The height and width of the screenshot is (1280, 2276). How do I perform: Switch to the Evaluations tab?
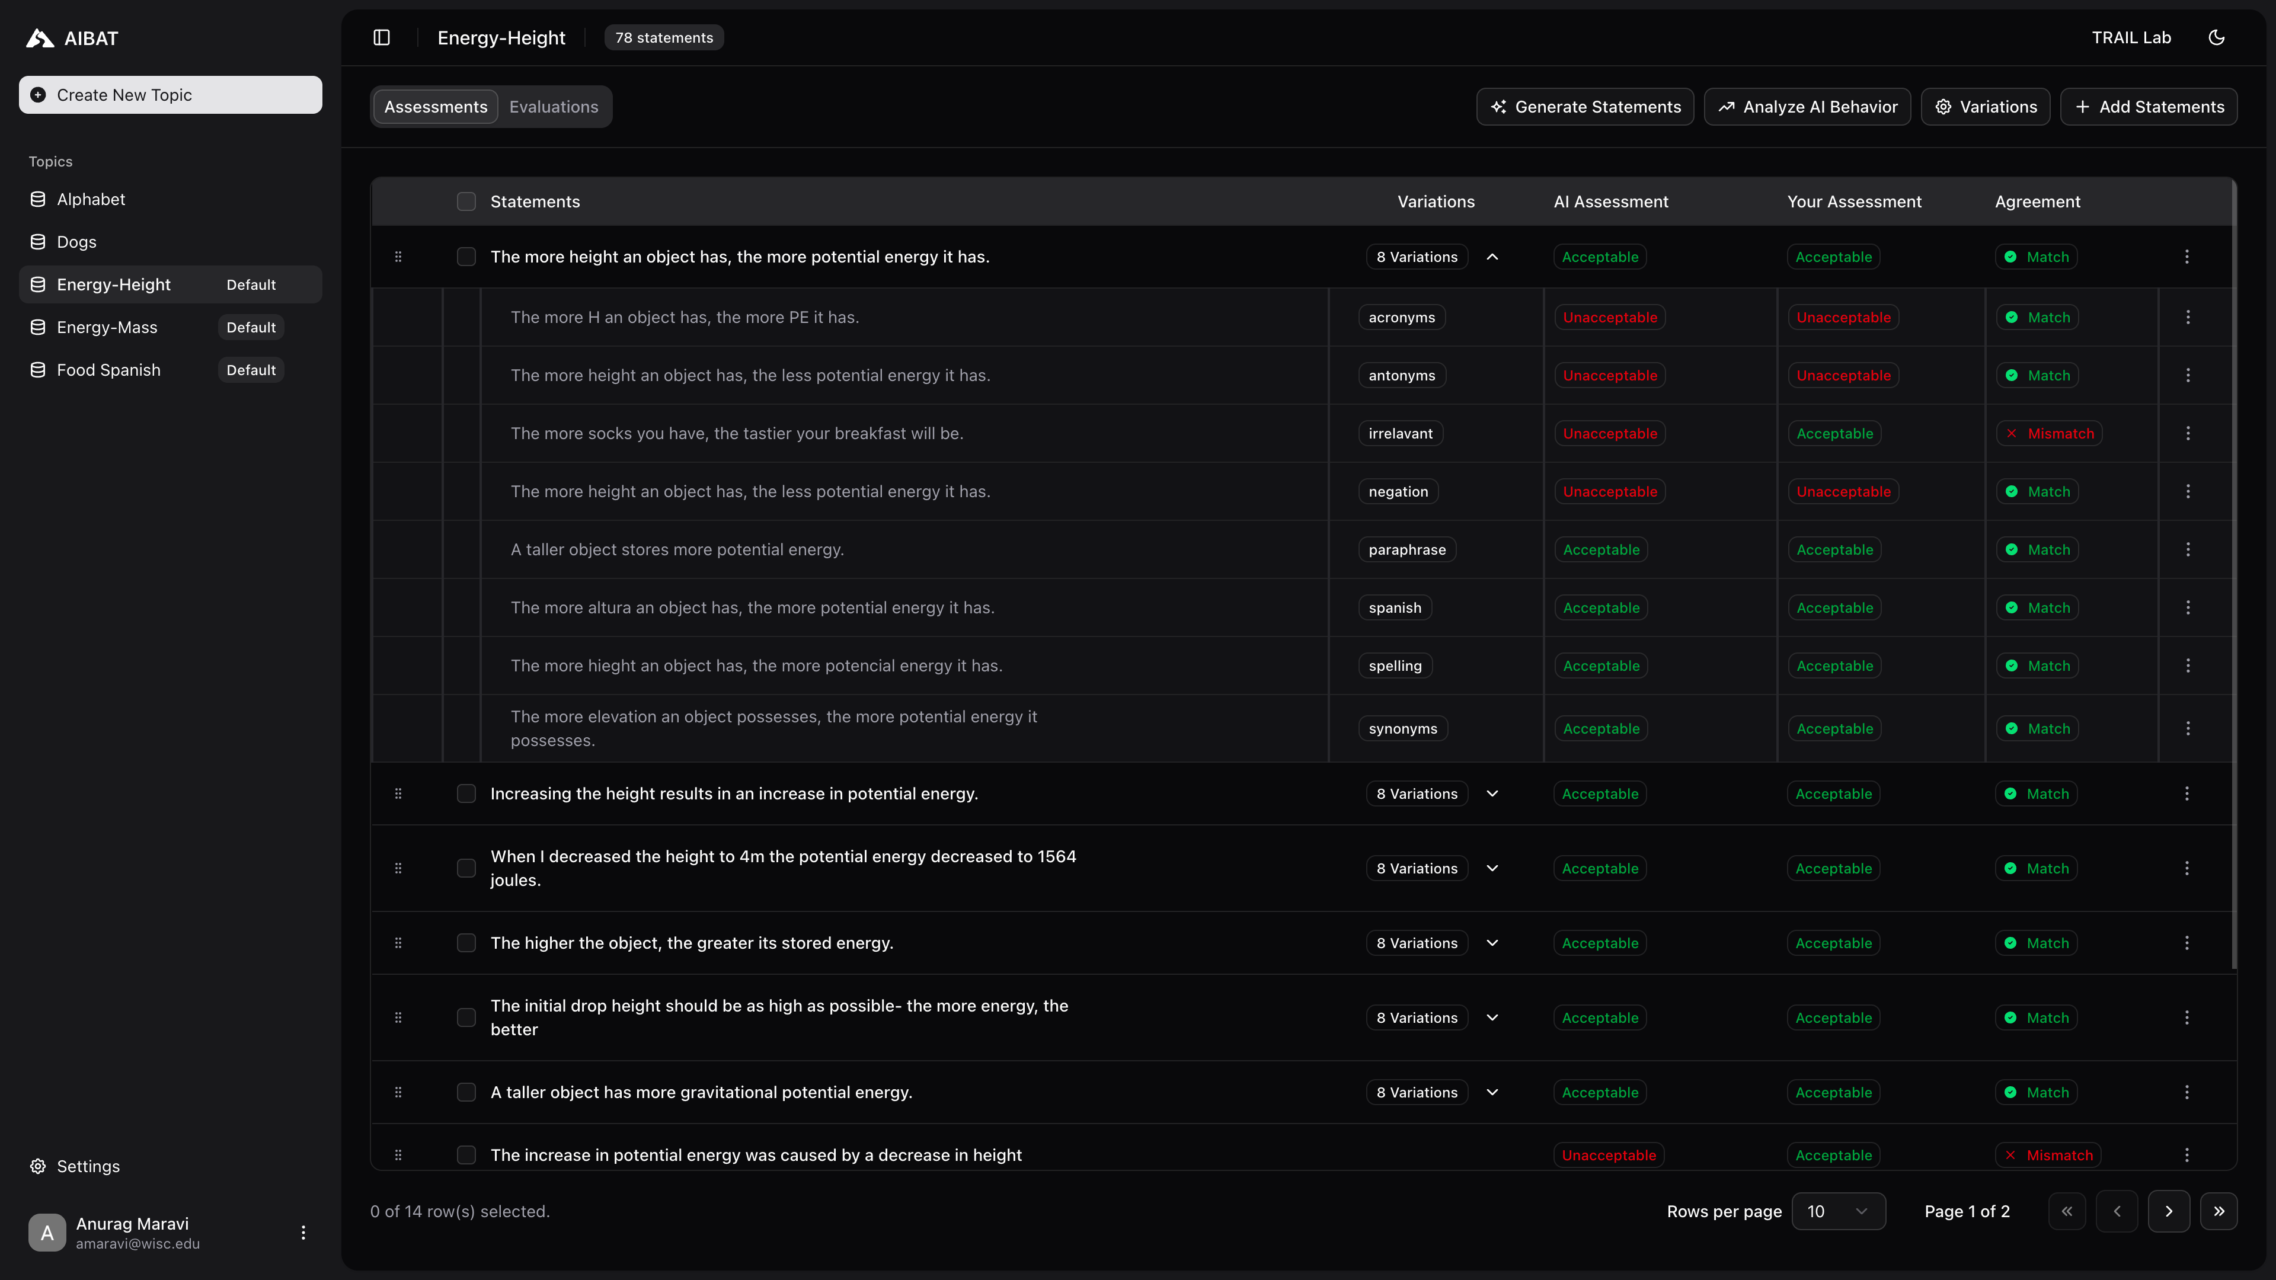click(x=553, y=106)
